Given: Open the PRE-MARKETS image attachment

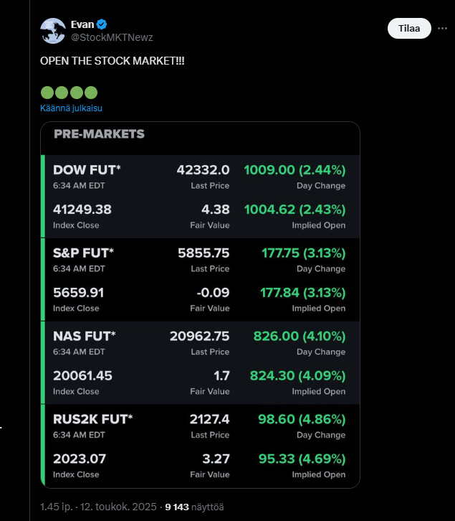Looking at the screenshot, I should click(x=200, y=305).
